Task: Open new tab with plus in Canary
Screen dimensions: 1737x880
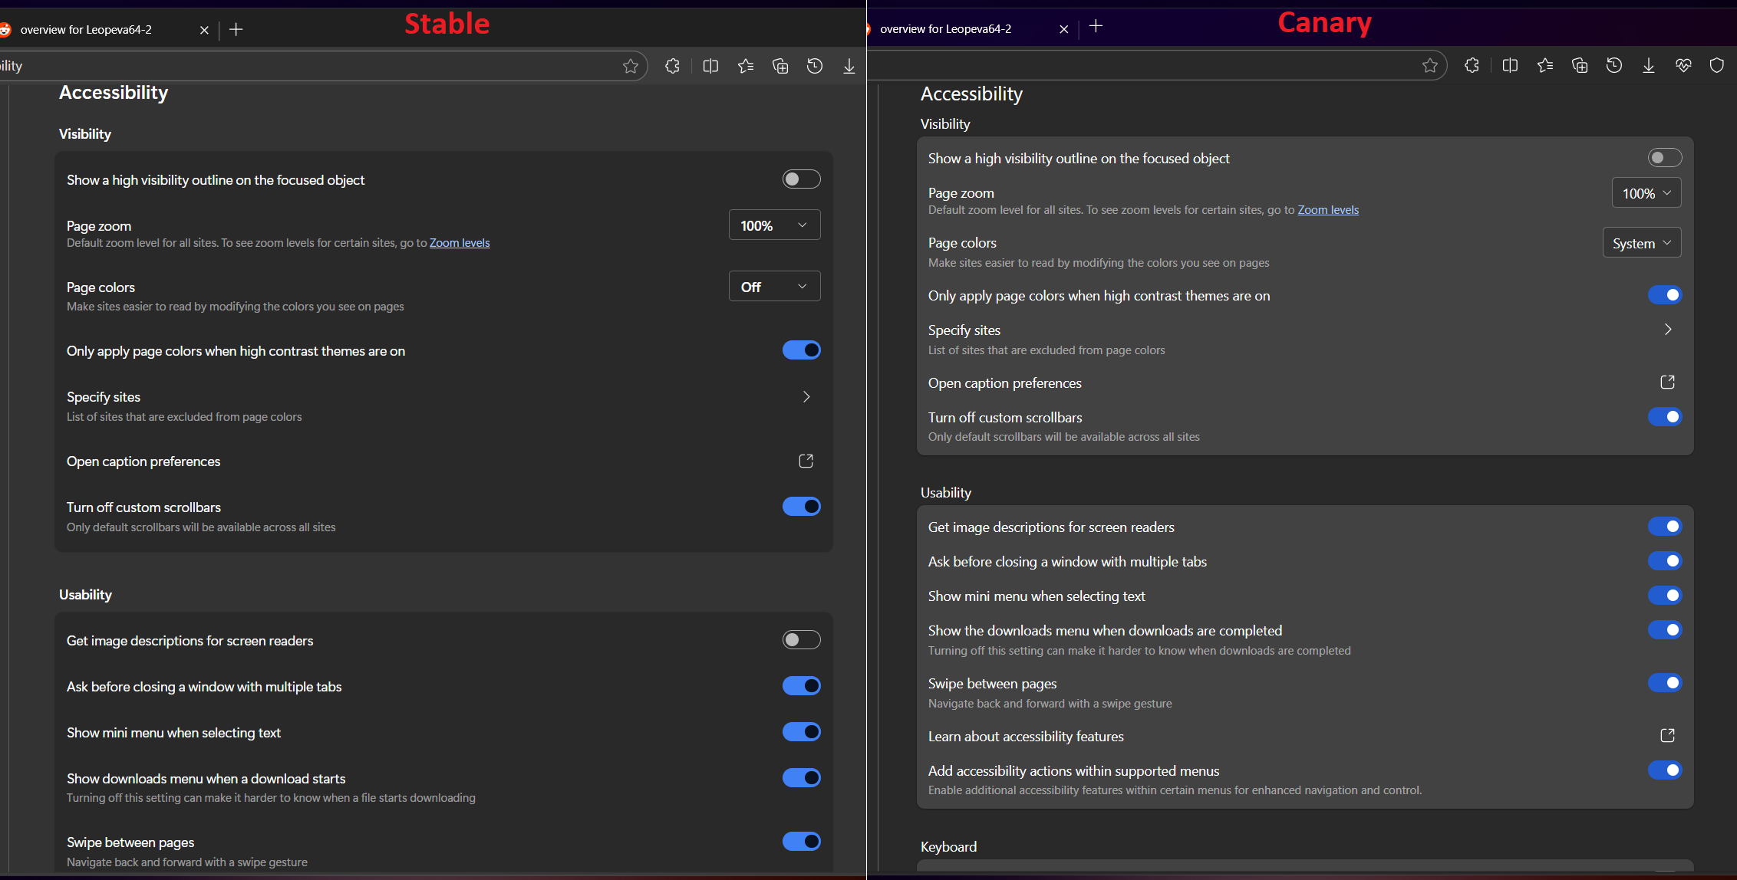Action: pos(1096,27)
